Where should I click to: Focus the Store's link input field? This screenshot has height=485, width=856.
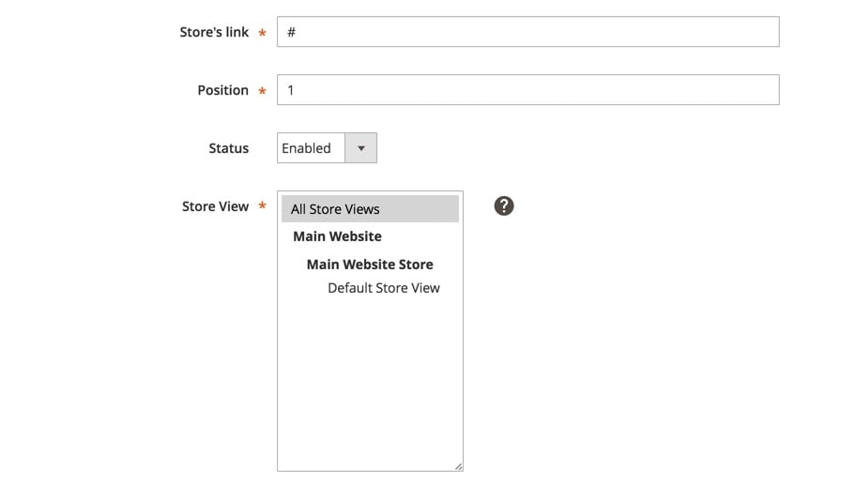click(527, 32)
